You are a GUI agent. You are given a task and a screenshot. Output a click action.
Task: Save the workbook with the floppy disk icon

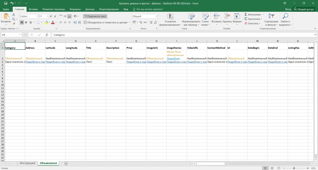(x=6, y=3)
